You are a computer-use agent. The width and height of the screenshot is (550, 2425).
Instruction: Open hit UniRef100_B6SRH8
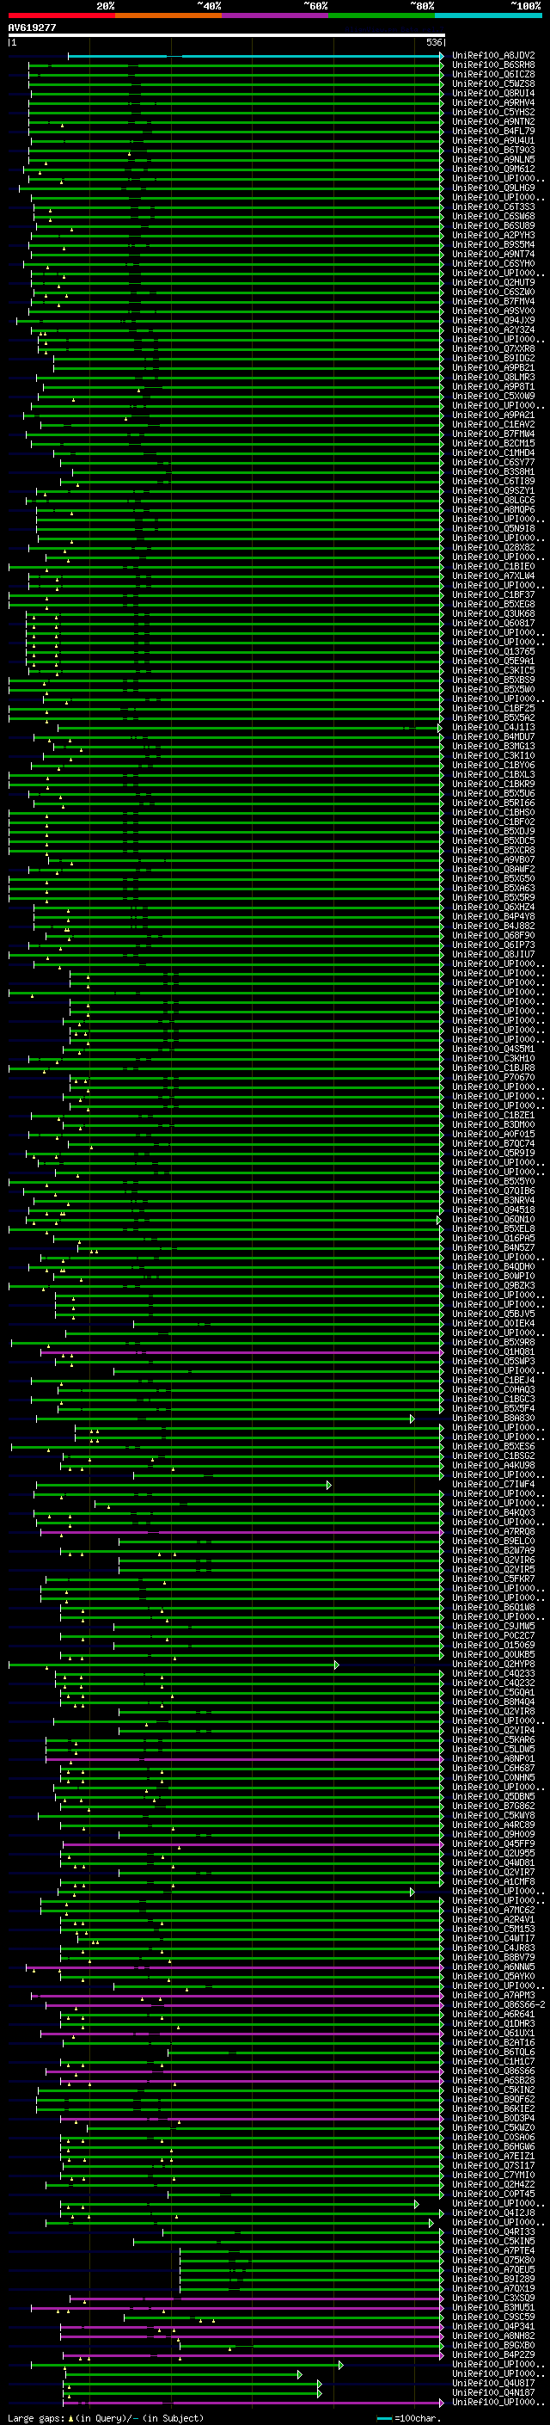pyautogui.click(x=493, y=65)
